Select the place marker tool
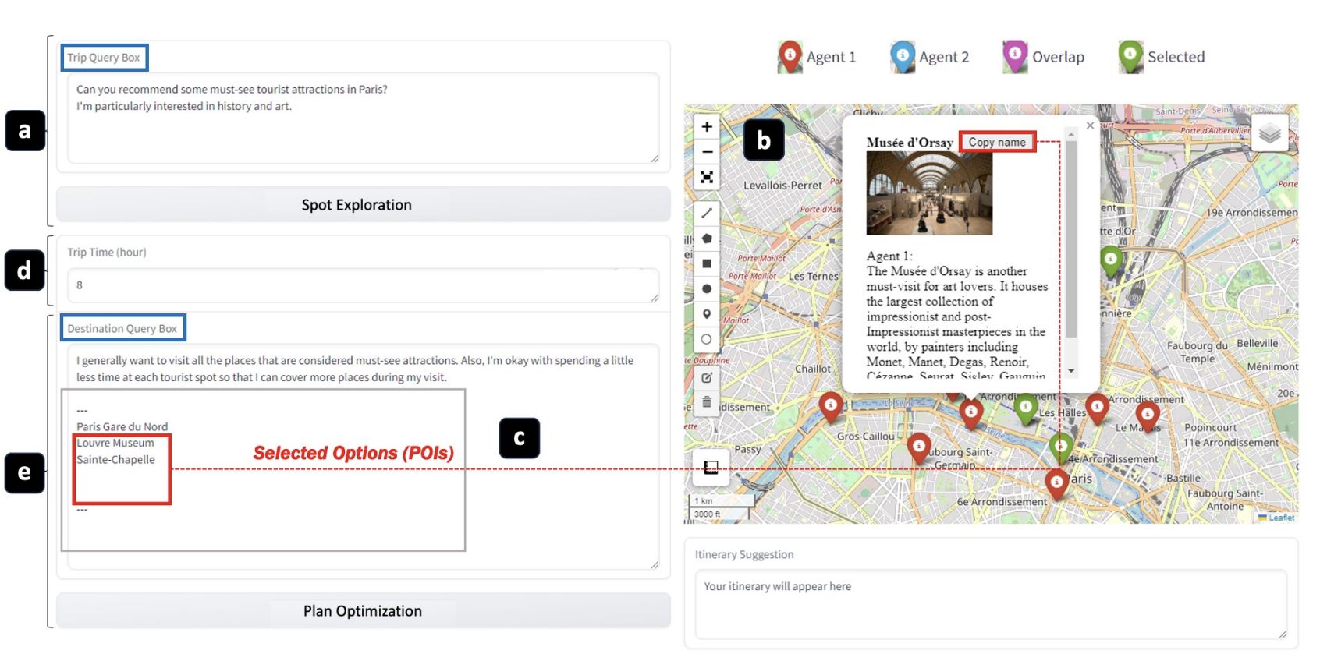 [x=707, y=314]
